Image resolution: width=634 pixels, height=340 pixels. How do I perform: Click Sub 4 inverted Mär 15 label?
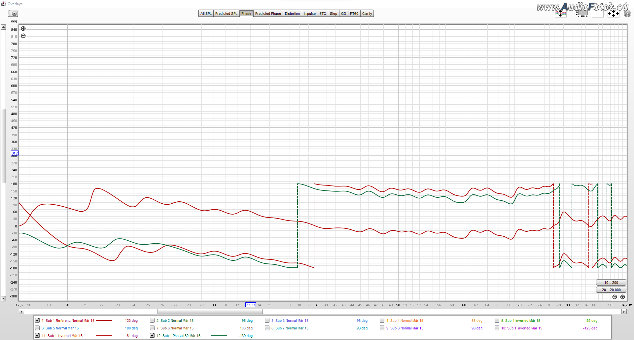521,321
